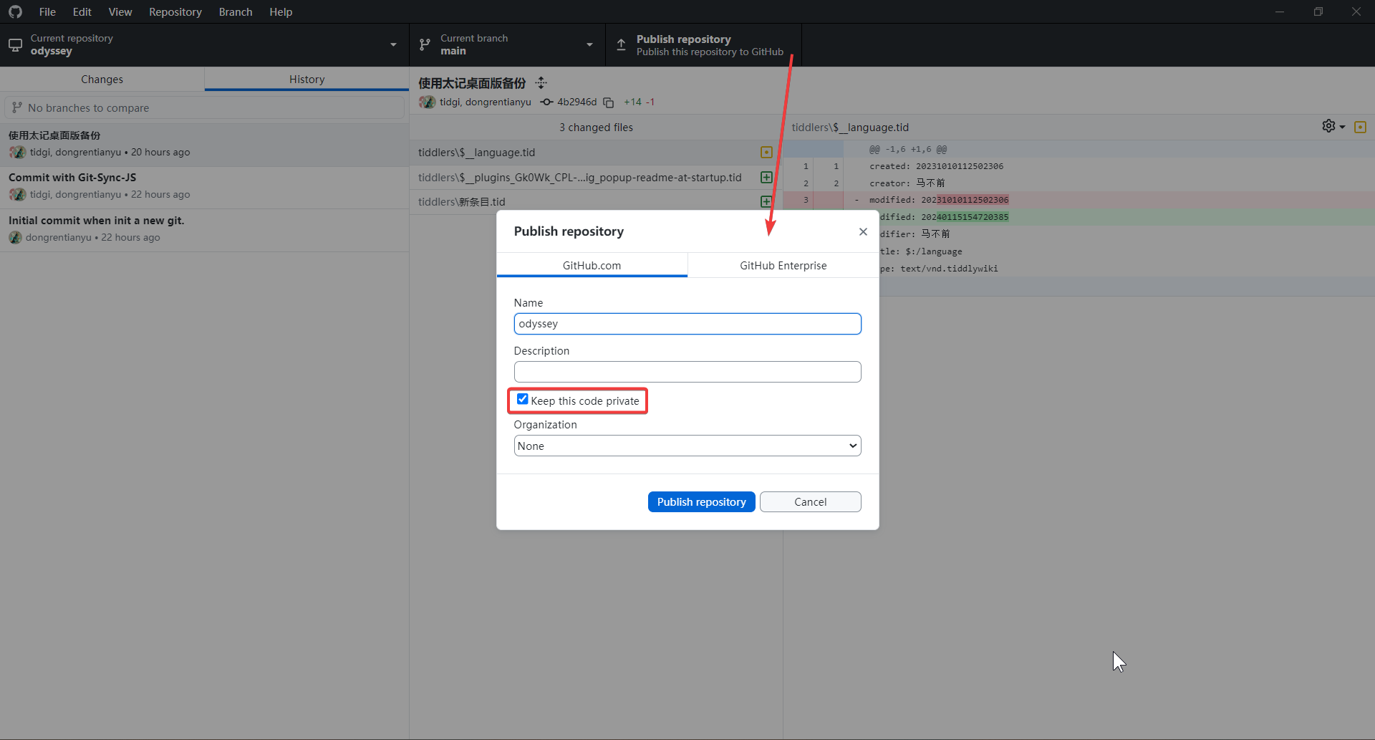Click the diff hunk header @@ -1,6 +1,6 @@
Screen dimensions: 1375x740
pyautogui.click(x=907, y=149)
